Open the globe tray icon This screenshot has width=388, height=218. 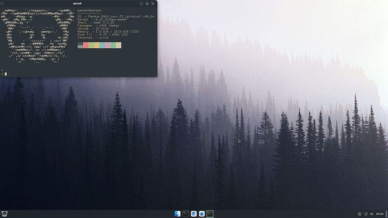[x=359, y=214]
